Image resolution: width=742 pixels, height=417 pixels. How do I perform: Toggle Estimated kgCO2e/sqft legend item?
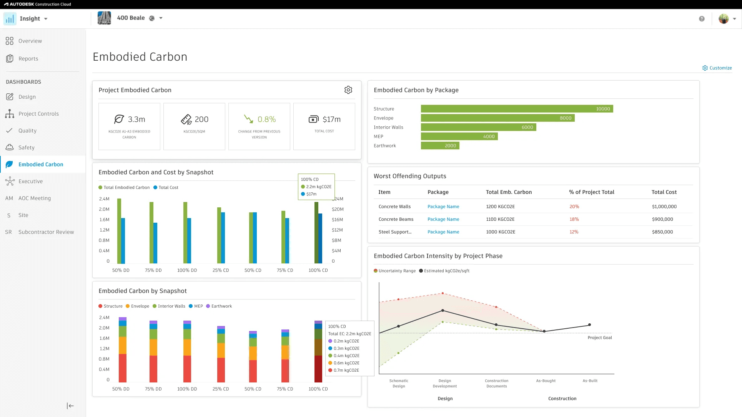click(x=444, y=271)
